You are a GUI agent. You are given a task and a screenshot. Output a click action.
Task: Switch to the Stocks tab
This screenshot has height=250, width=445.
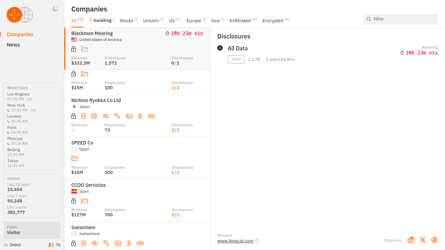pos(129,20)
